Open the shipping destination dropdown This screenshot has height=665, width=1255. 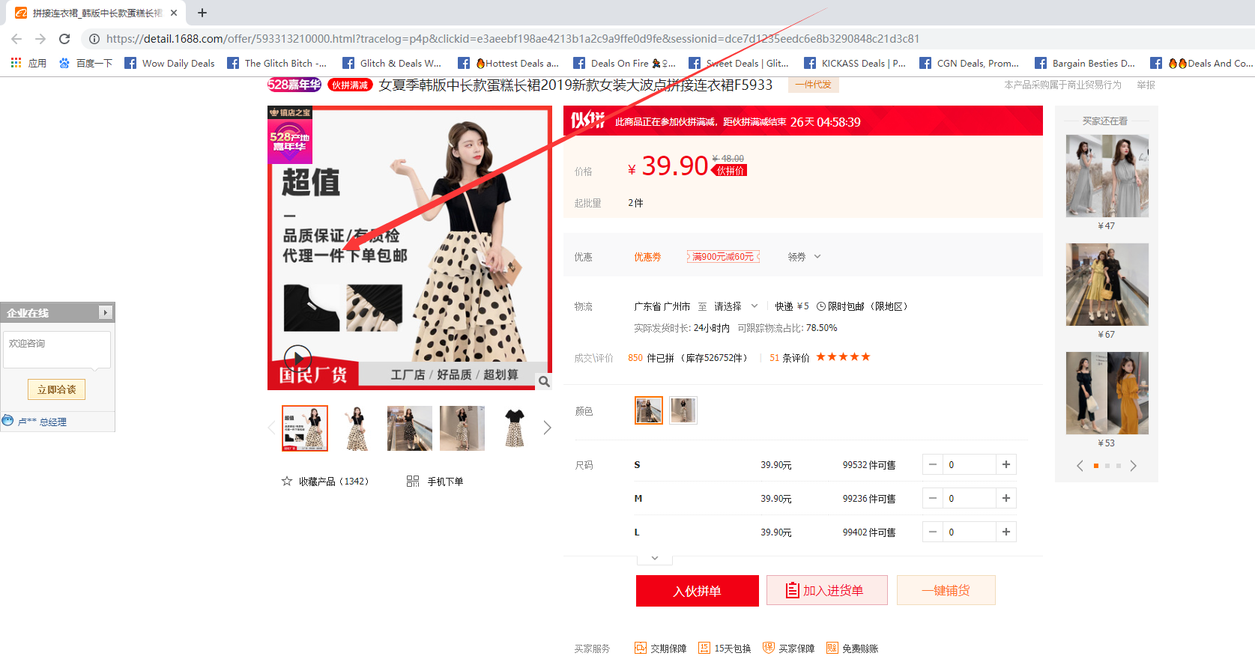point(736,306)
